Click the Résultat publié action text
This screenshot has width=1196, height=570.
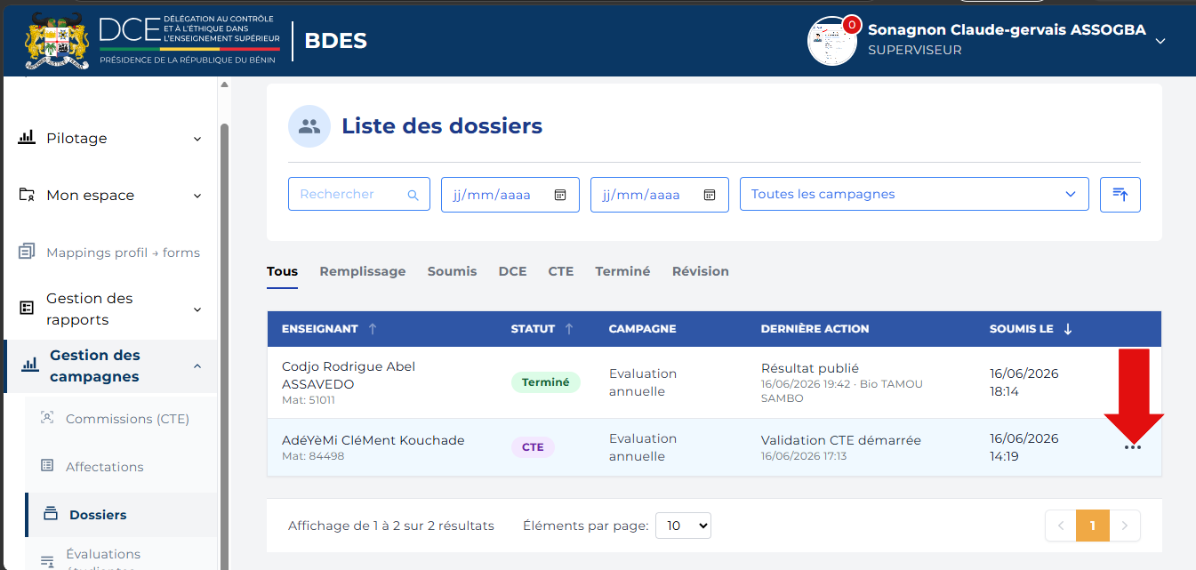pyautogui.click(x=810, y=368)
